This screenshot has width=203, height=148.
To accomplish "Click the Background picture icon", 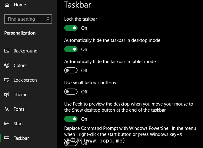I will pyautogui.click(x=7, y=51).
